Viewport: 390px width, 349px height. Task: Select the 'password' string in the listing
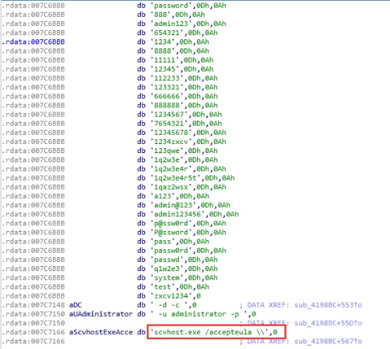tap(171, 6)
